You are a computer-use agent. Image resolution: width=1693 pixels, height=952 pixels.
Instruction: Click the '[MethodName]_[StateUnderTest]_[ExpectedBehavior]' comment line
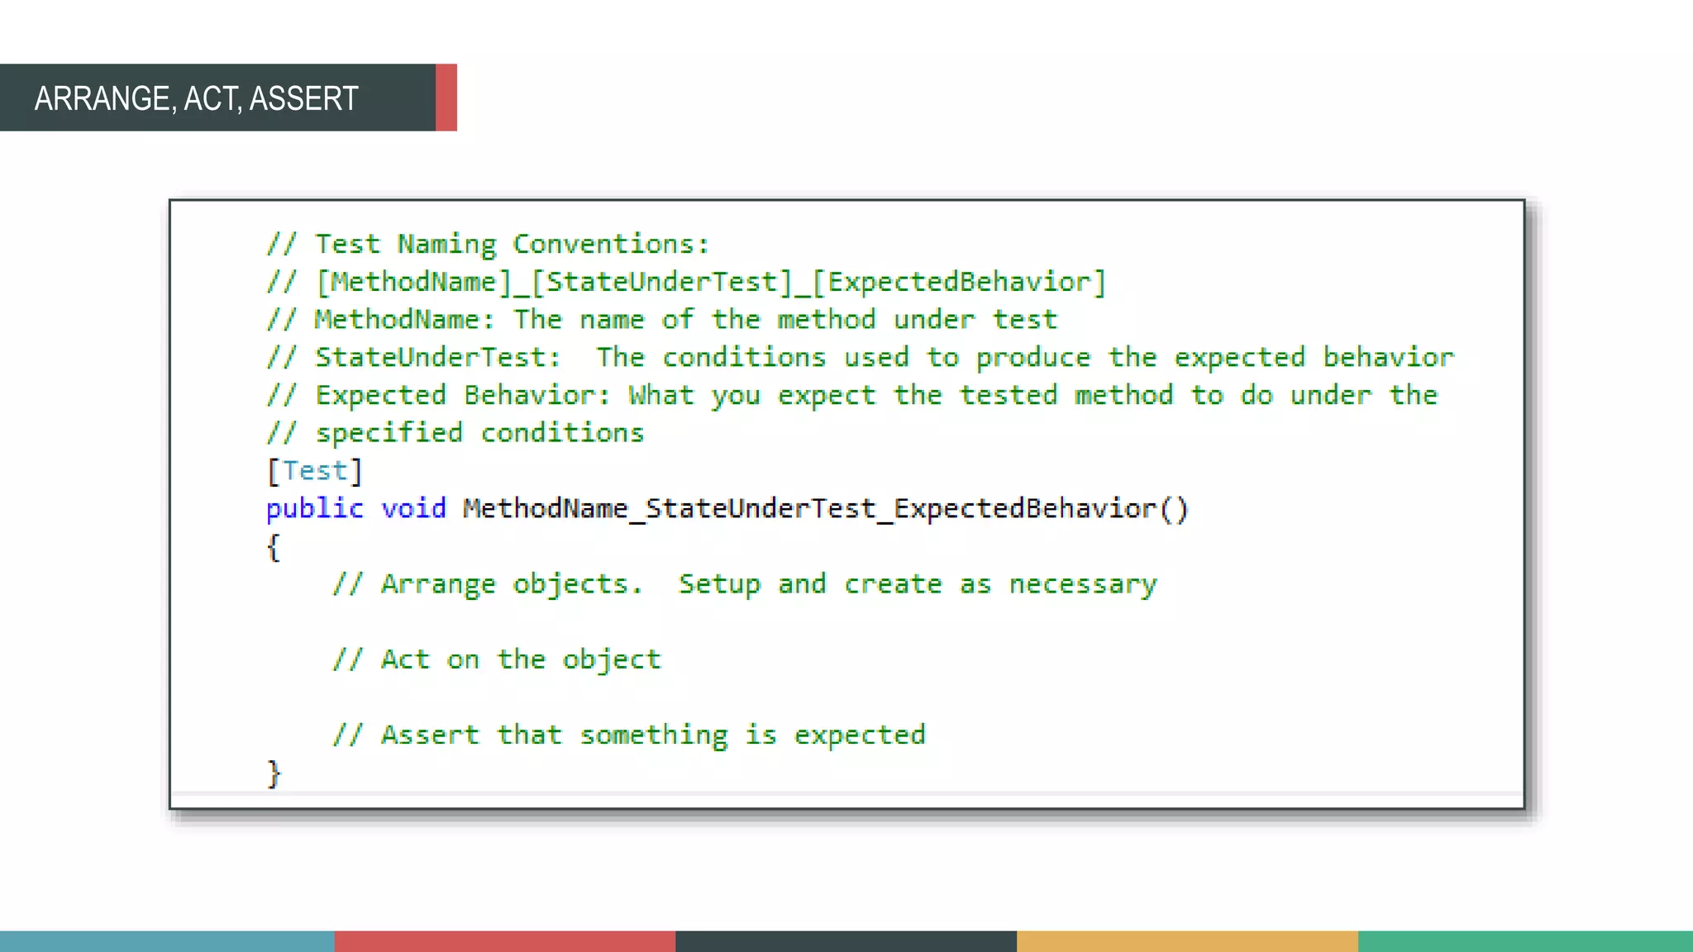coord(686,283)
